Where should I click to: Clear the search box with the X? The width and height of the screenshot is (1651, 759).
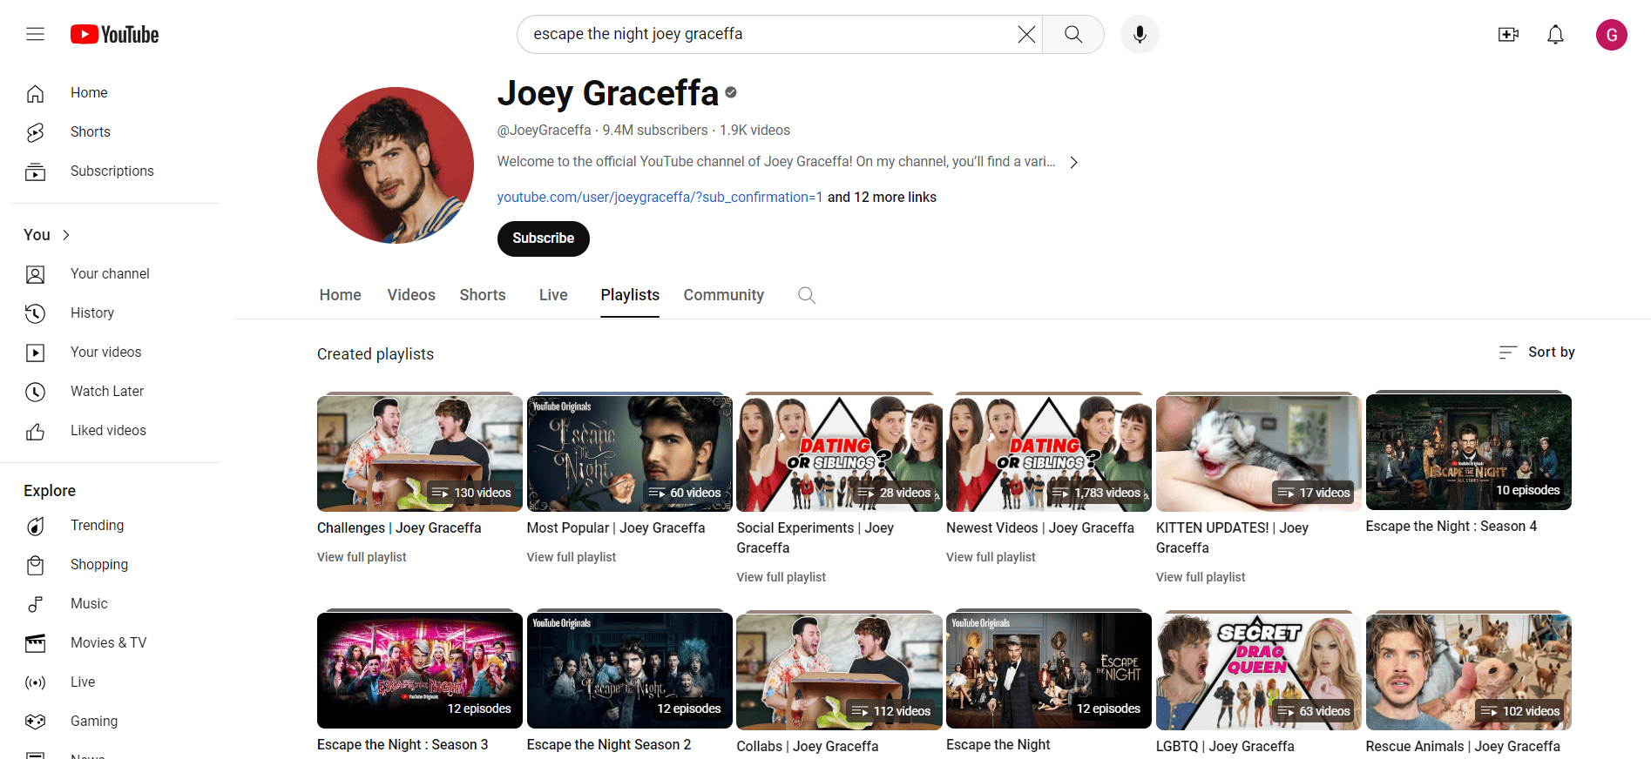pyautogui.click(x=1026, y=34)
